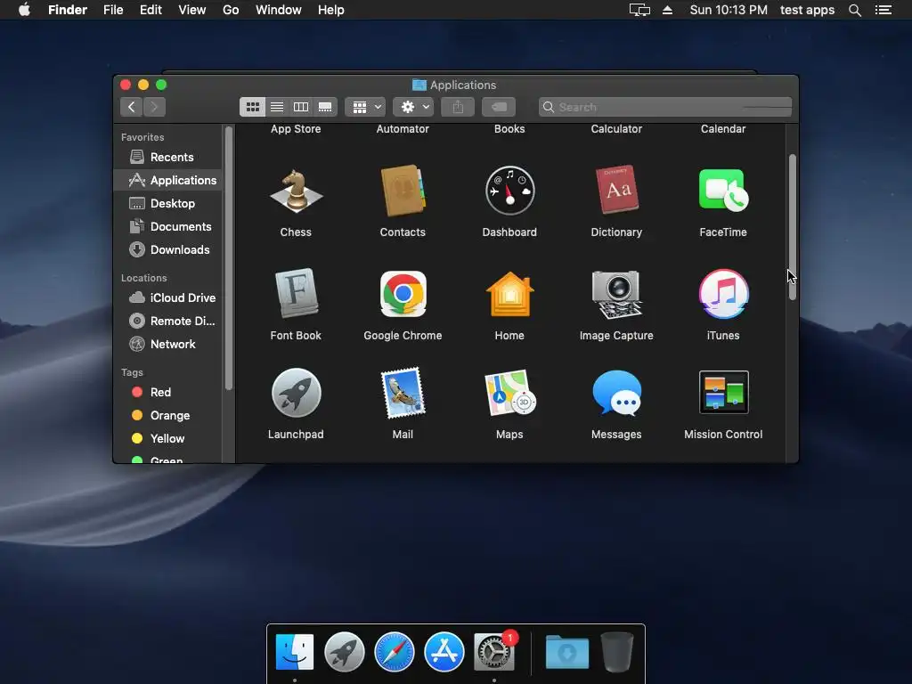This screenshot has width=912, height=684.
Task: Select the Yellow tag
Action: 167,438
